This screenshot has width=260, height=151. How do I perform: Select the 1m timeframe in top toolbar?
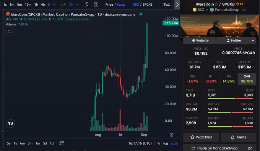point(12,5)
